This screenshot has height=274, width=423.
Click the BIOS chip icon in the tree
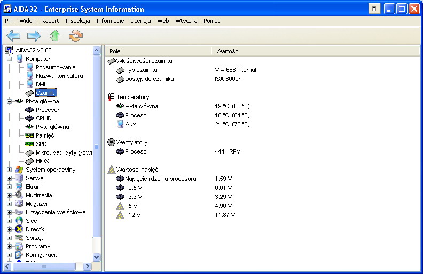pos(29,161)
